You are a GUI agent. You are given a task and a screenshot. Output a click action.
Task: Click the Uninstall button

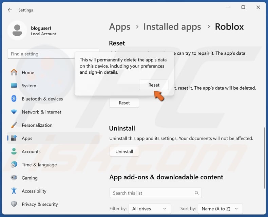(124, 151)
